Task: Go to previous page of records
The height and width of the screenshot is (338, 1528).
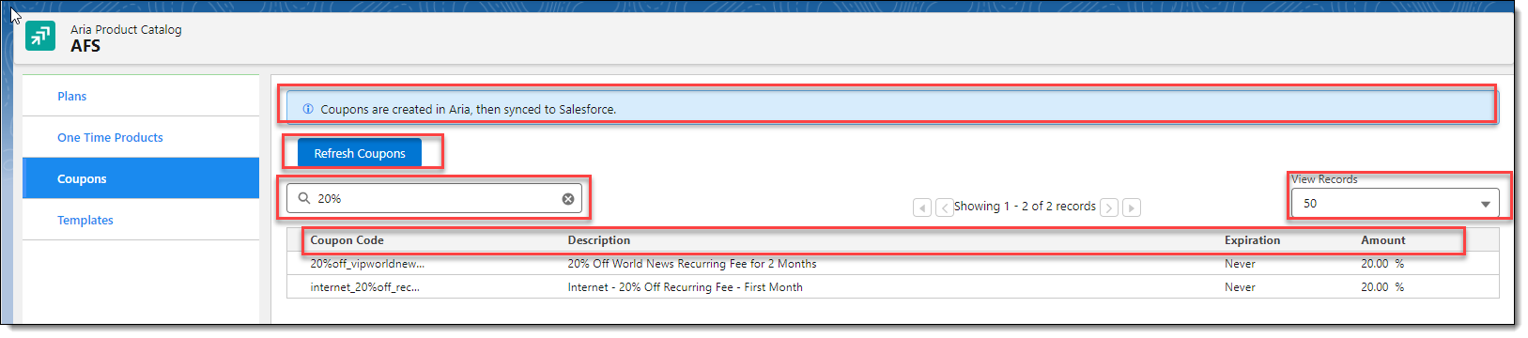Action: pyautogui.click(x=944, y=207)
